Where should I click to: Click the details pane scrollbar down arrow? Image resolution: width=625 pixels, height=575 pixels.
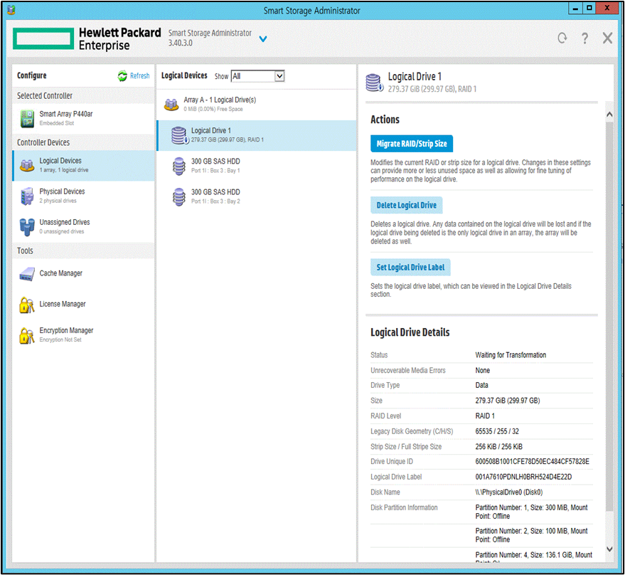point(609,549)
